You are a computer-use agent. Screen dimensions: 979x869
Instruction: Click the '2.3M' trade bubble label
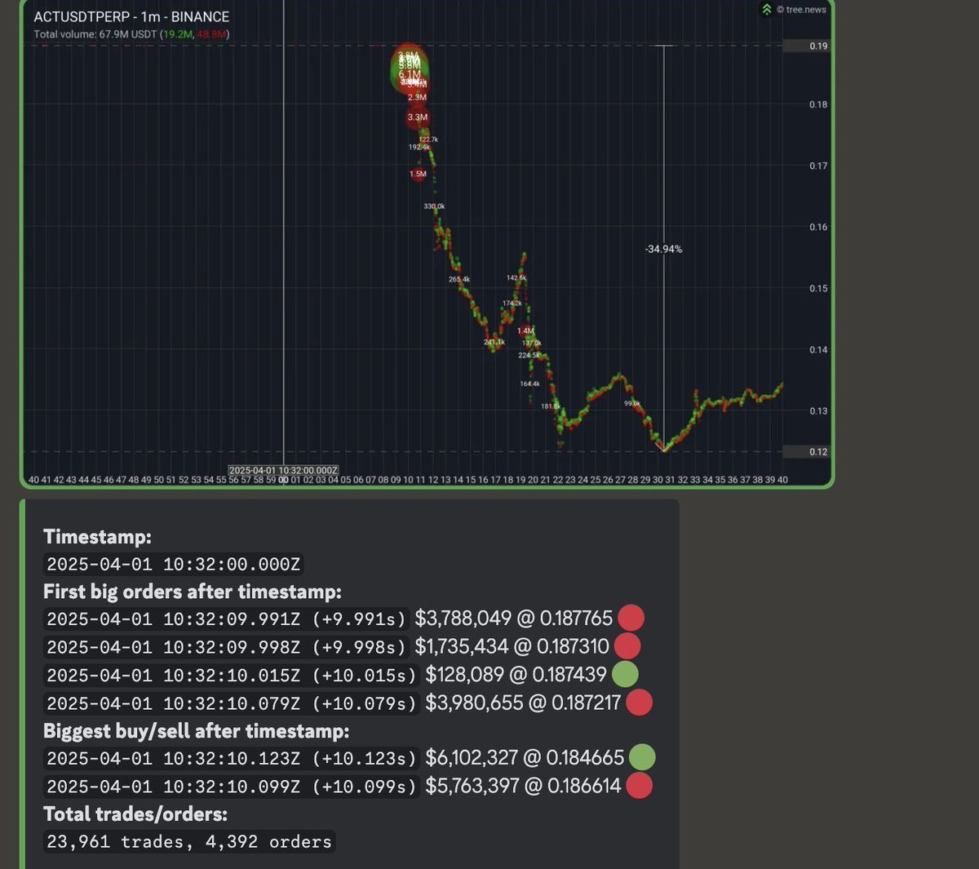[417, 97]
